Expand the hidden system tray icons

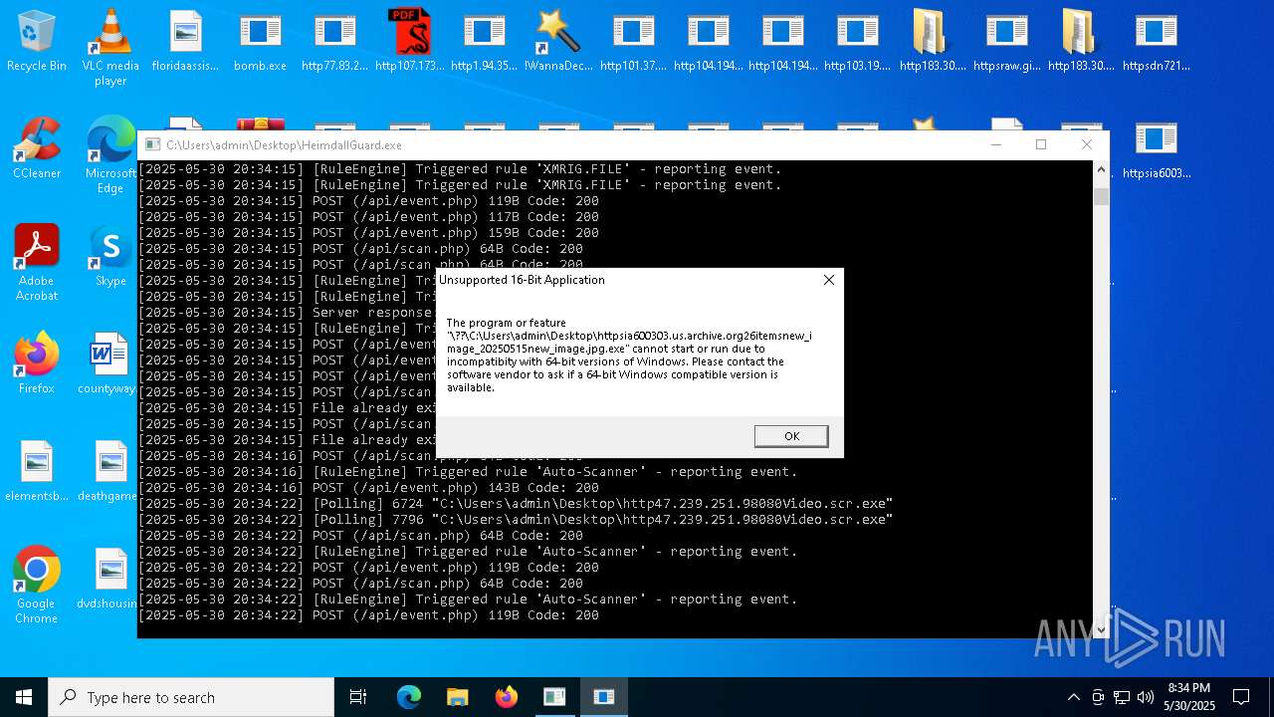point(1073,697)
